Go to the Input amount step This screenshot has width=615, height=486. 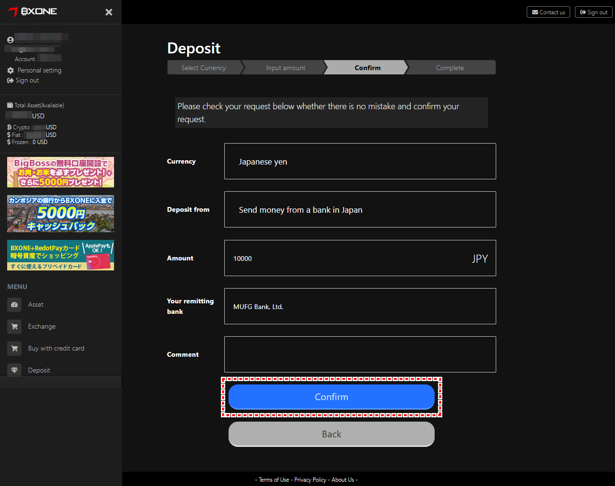286,68
